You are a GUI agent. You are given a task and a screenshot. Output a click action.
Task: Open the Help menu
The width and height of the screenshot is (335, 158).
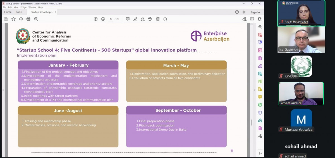coord(40,7)
